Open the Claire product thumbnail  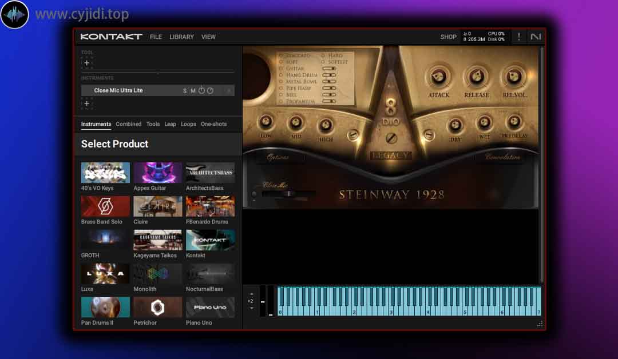158,206
